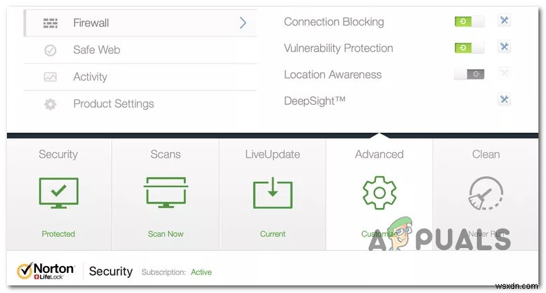Click the Current status under LiveUpdate
The image size is (546, 293).
(272, 234)
